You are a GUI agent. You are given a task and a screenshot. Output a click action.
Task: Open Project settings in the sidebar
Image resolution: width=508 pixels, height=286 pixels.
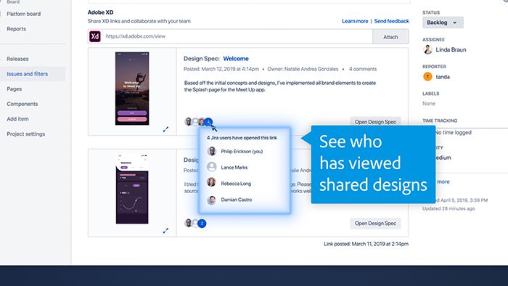click(26, 134)
